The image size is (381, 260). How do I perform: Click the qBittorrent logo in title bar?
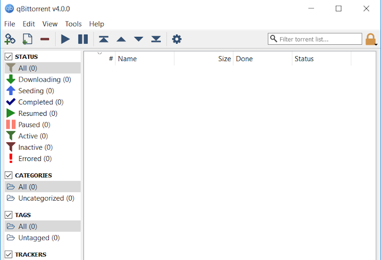(x=9, y=9)
